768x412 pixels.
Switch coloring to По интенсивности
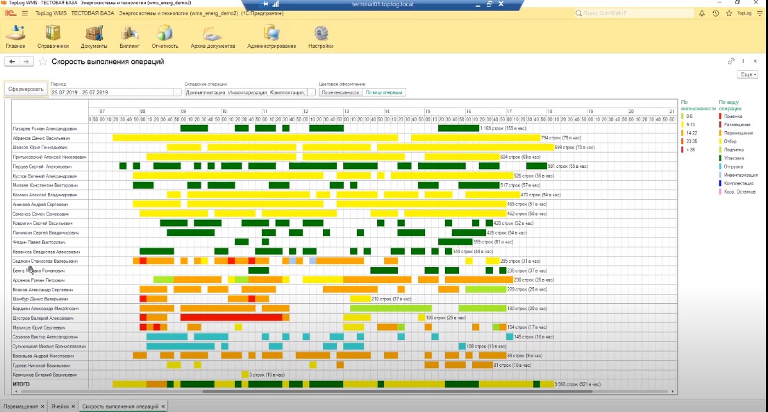(340, 92)
